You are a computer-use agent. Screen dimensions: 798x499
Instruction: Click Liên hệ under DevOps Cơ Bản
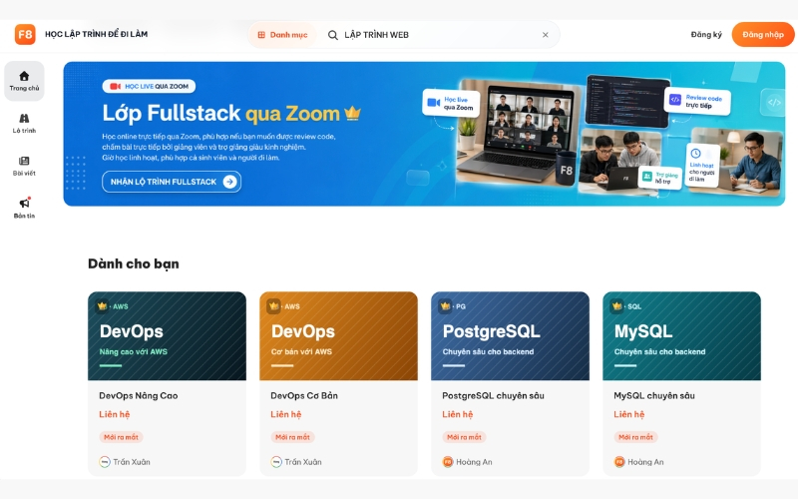(x=286, y=414)
